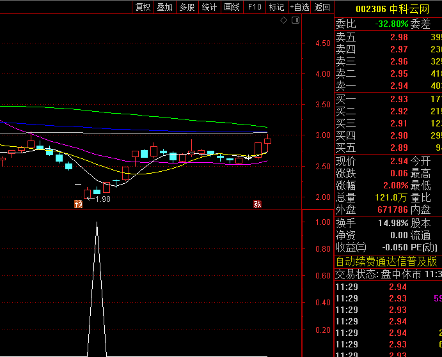442x357 pixels.
Task: Open the 标记 mark menu
Action: 276,7
